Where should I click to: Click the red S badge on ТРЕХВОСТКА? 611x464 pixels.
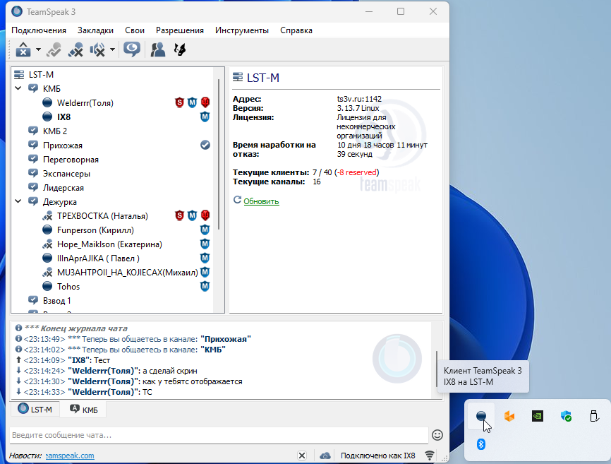coord(179,215)
